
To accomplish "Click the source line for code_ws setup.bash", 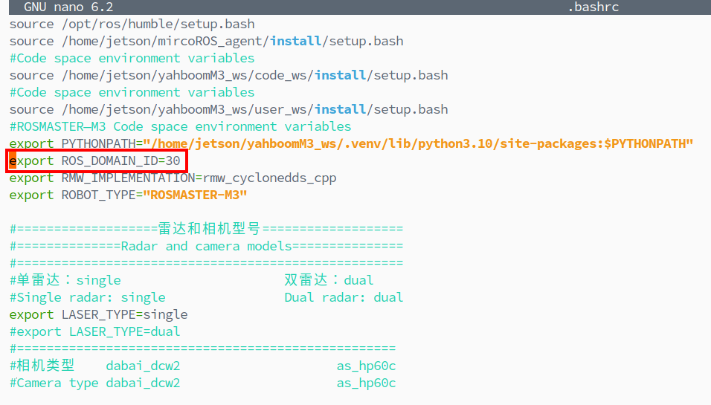I will tap(228, 75).
